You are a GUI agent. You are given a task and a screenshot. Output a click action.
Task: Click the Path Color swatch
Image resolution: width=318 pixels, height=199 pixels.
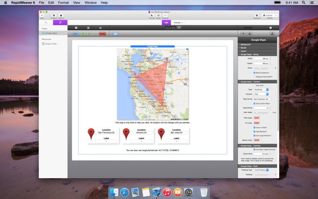click(x=257, y=118)
